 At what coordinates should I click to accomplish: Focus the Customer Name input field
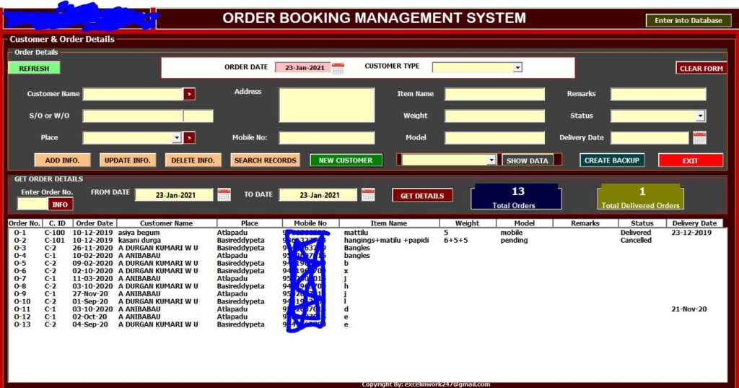(134, 94)
